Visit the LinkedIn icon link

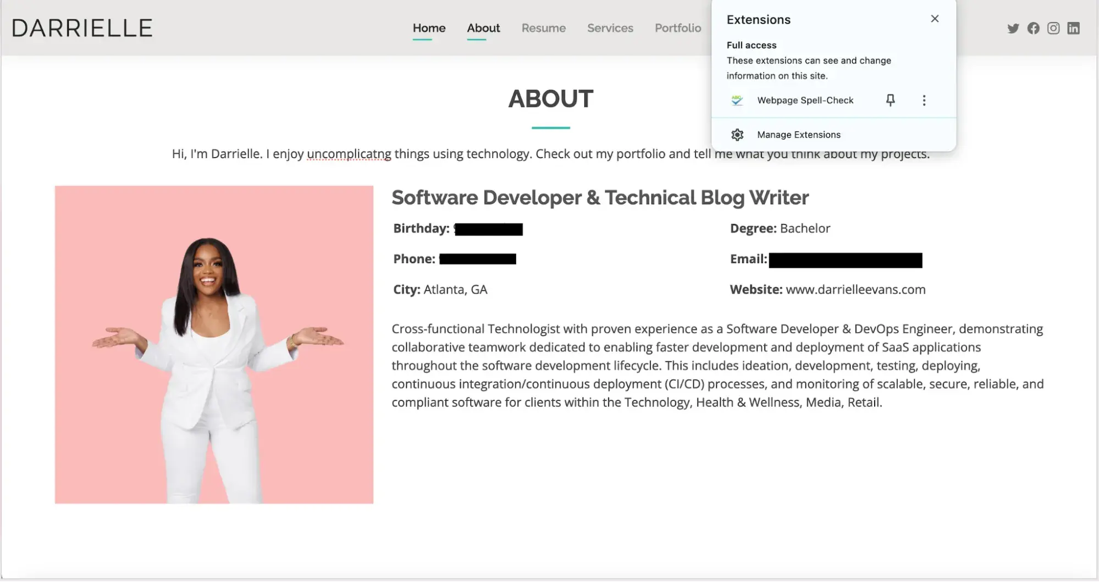(1073, 29)
